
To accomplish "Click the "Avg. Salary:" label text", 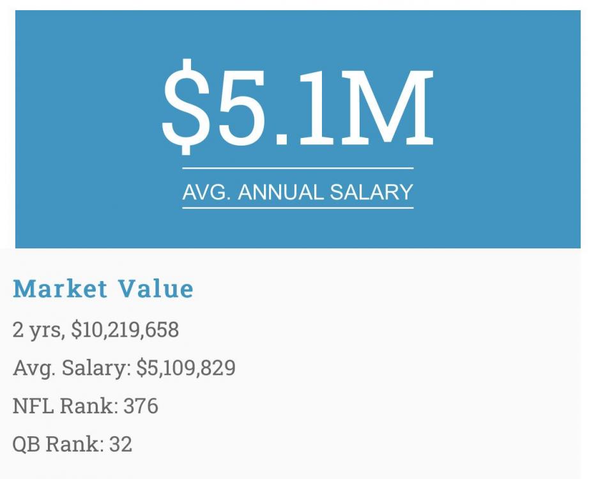I will 72,369.
